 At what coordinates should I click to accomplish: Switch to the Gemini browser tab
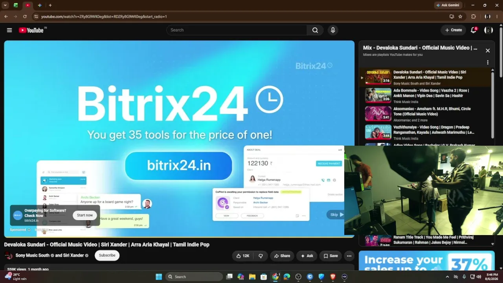(x=40, y=6)
